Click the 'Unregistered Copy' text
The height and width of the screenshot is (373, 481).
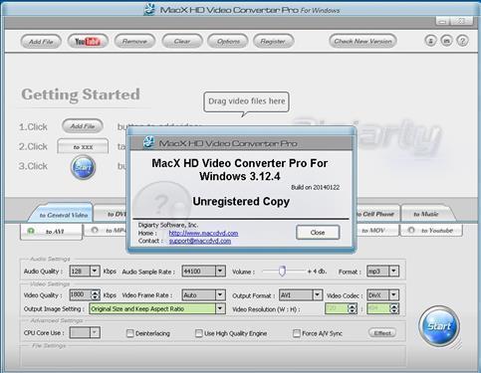[x=241, y=201]
